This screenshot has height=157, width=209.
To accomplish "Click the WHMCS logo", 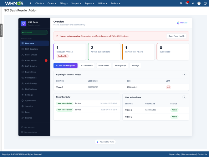I will (x=14, y=3).
